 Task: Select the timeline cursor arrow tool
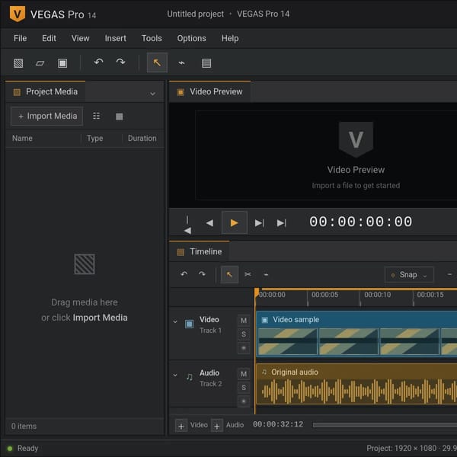click(229, 274)
